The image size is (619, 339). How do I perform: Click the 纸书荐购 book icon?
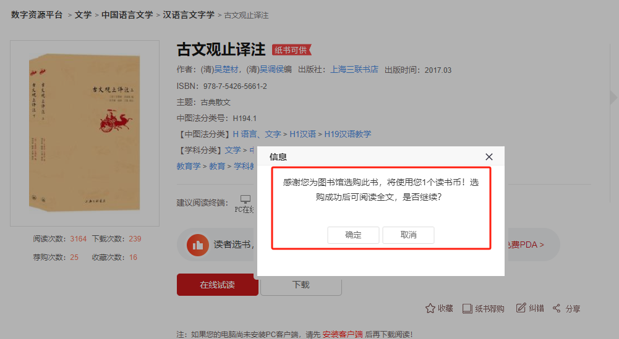point(467,308)
